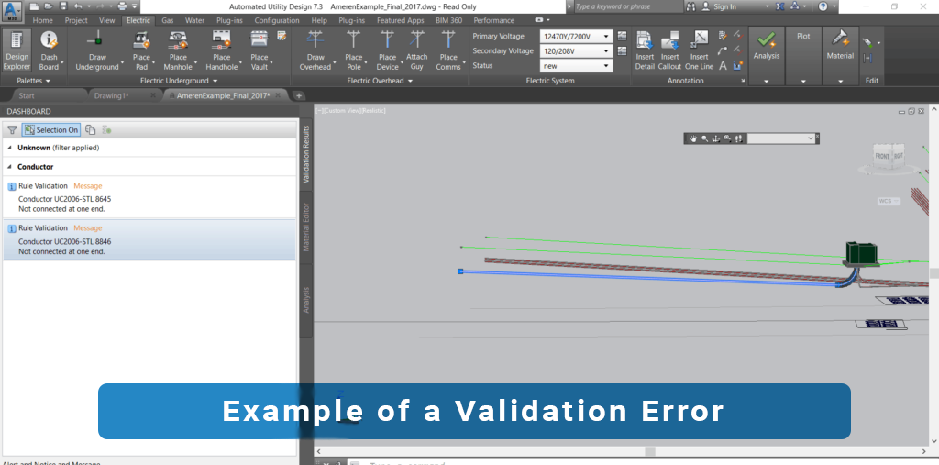Click the ViewCube in the drawing viewport
Viewport: 939px width, 465px height.
[888, 158]
